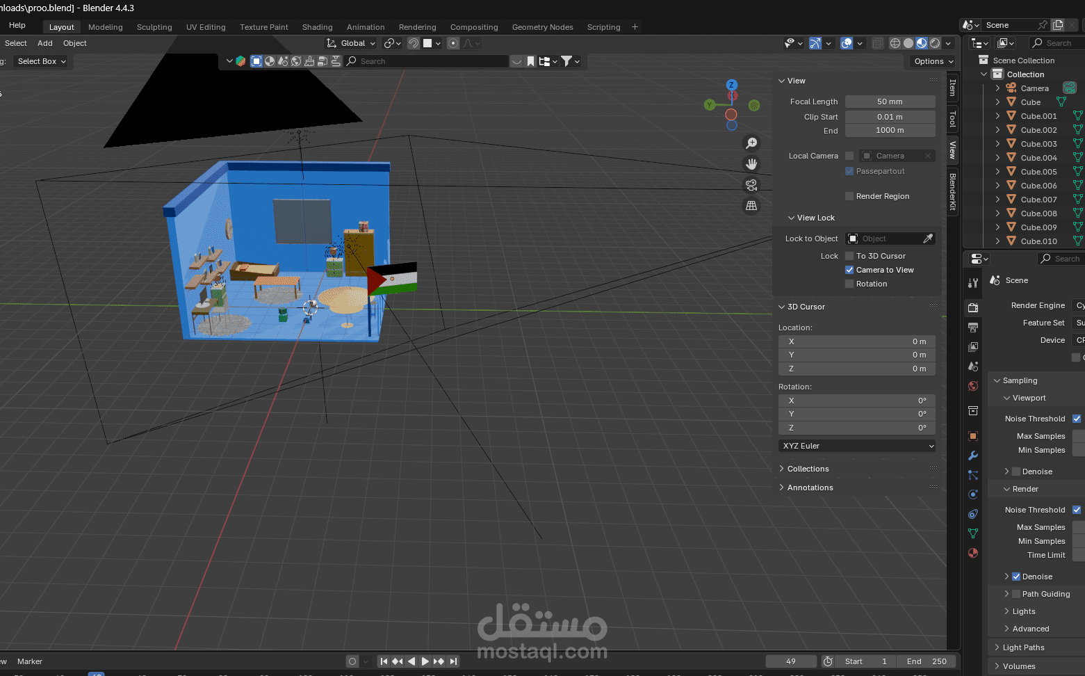Open the Select Box tool dropdown
The width and height of the screenshot is (1085, 676).
point(42,61)
